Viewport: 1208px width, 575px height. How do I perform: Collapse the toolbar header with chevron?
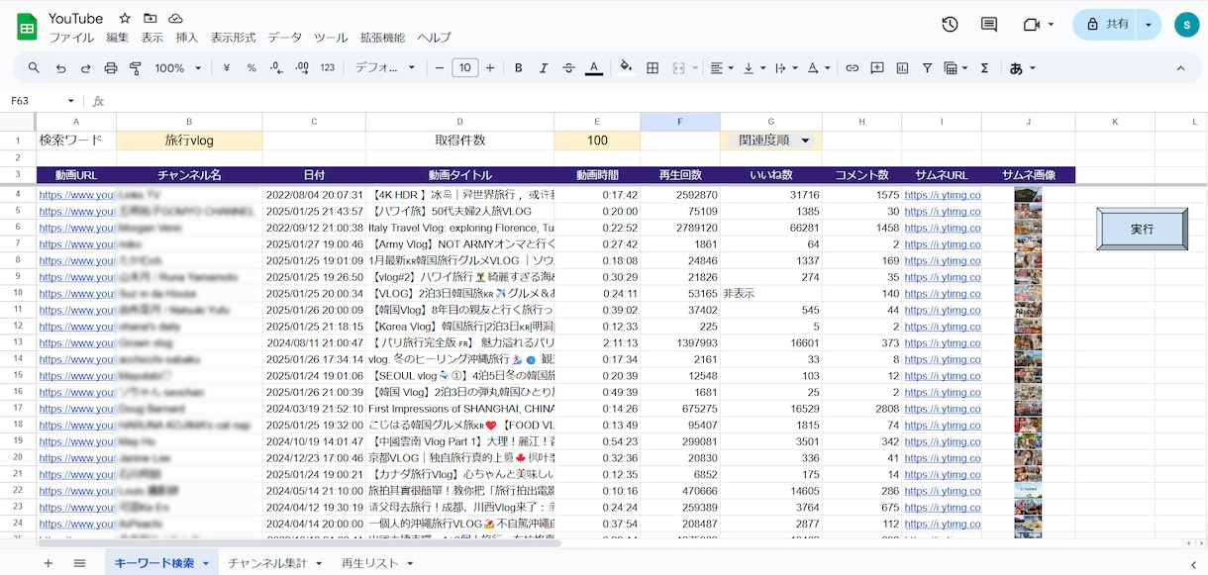[1180, 68]
